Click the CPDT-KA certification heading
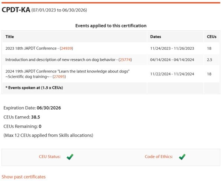 pyautogui.click(x=16, y=10)
